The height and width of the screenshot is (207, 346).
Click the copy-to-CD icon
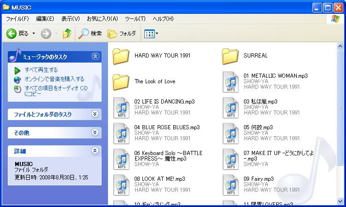tap(17, 89)
